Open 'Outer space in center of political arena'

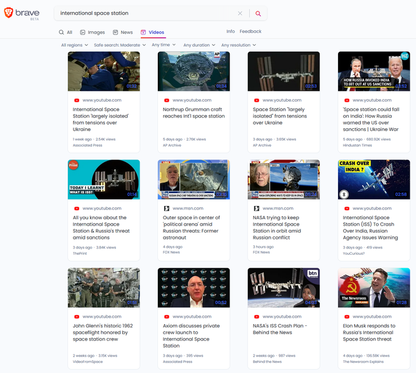click(192, 227)
